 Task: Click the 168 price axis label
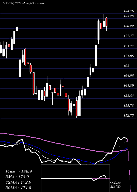coord(126,66)
